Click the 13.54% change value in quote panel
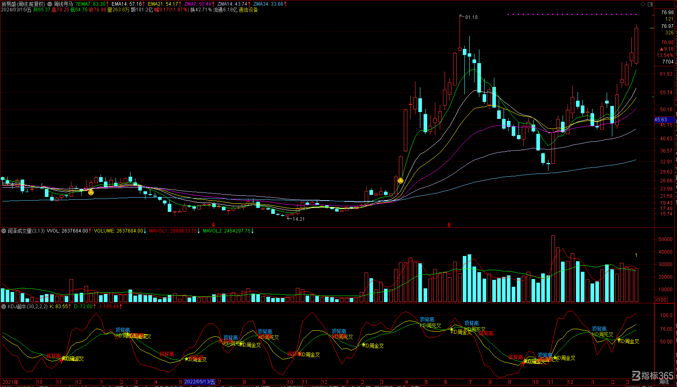The height and width of the screenshot is (387, 677). coord(665,55)
